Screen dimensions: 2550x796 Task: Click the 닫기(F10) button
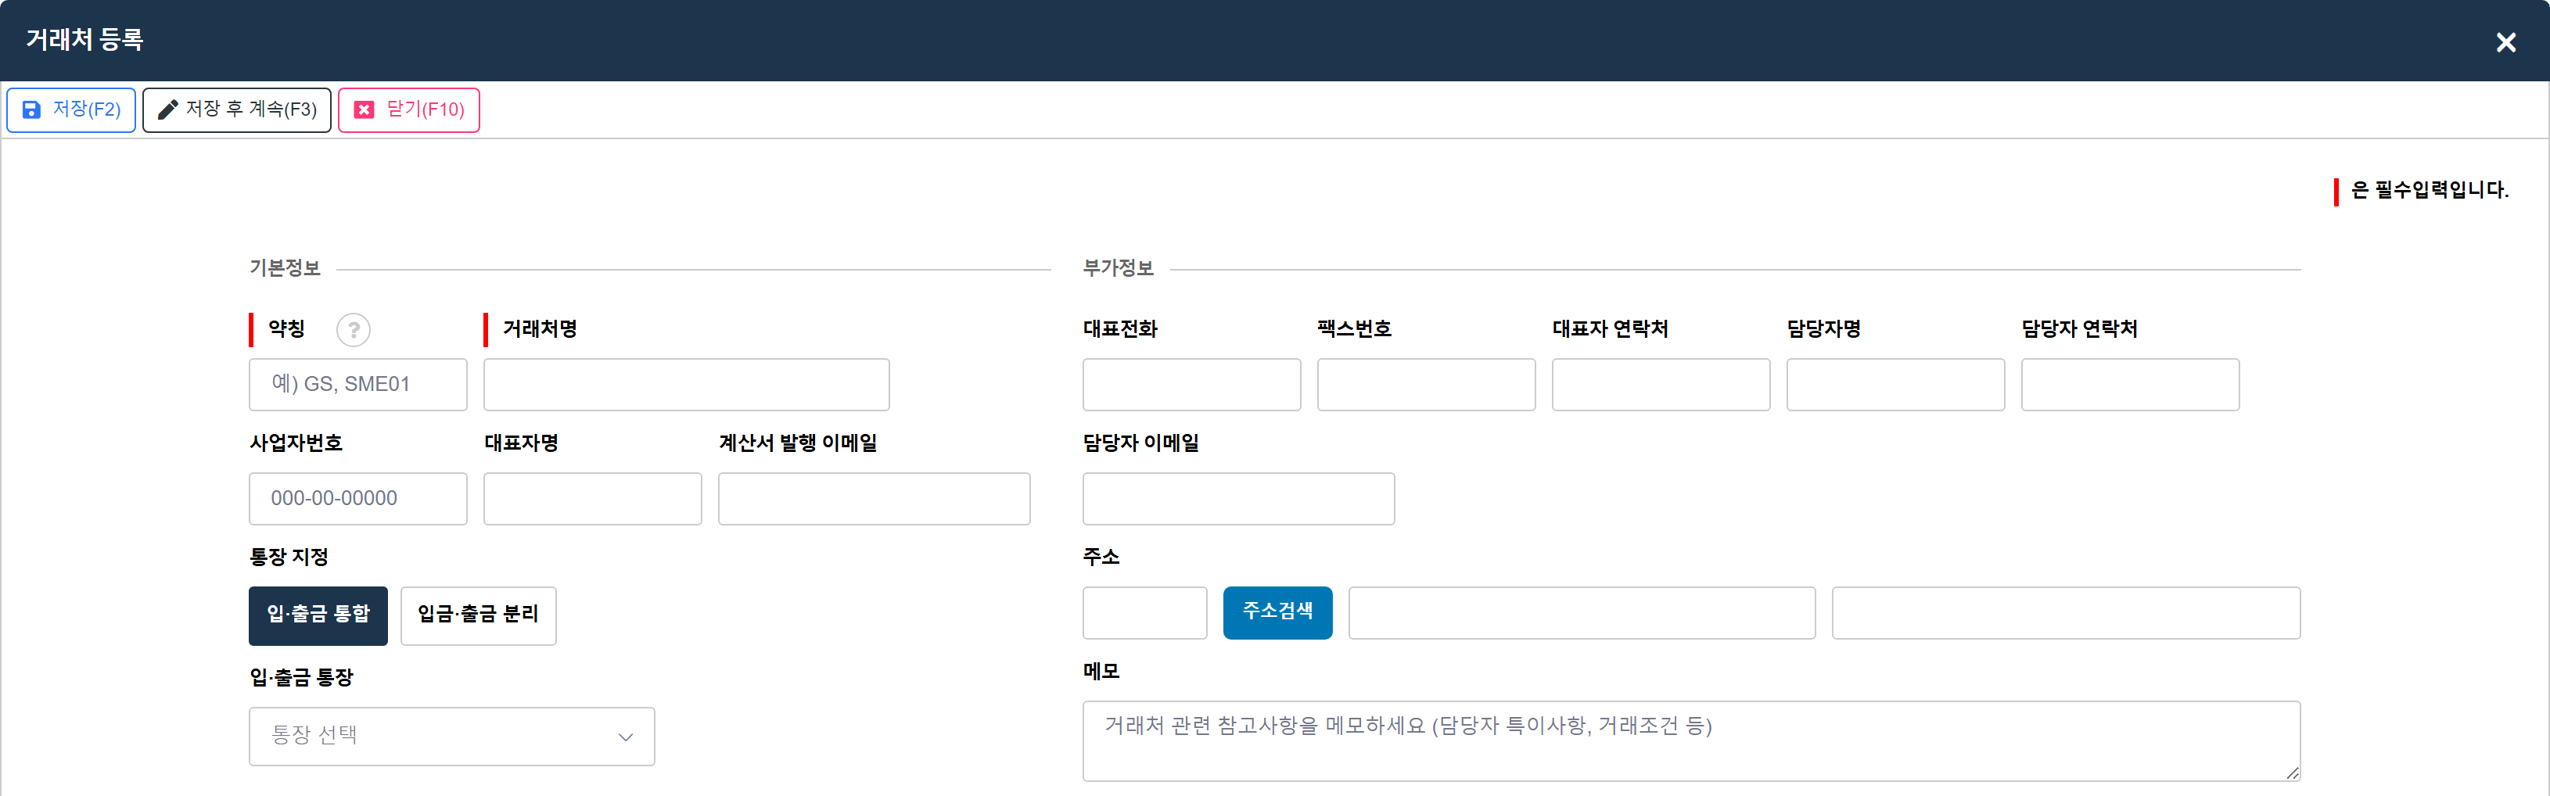coord(409,110)
